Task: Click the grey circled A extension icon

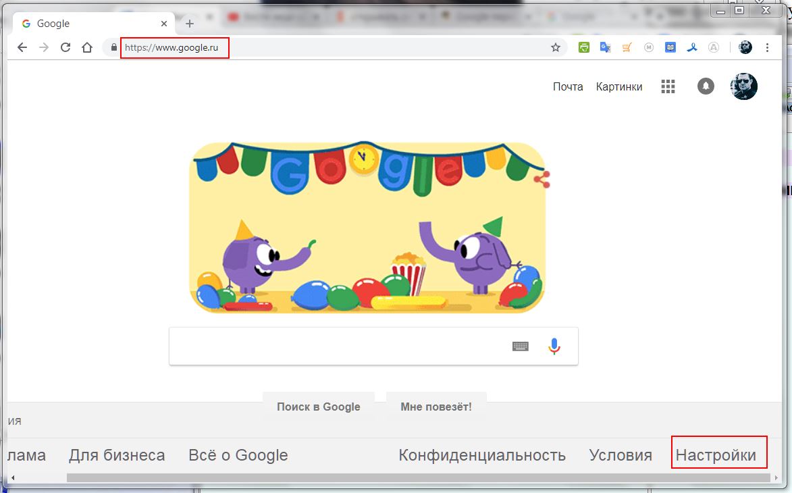Action: coord(714,47)
